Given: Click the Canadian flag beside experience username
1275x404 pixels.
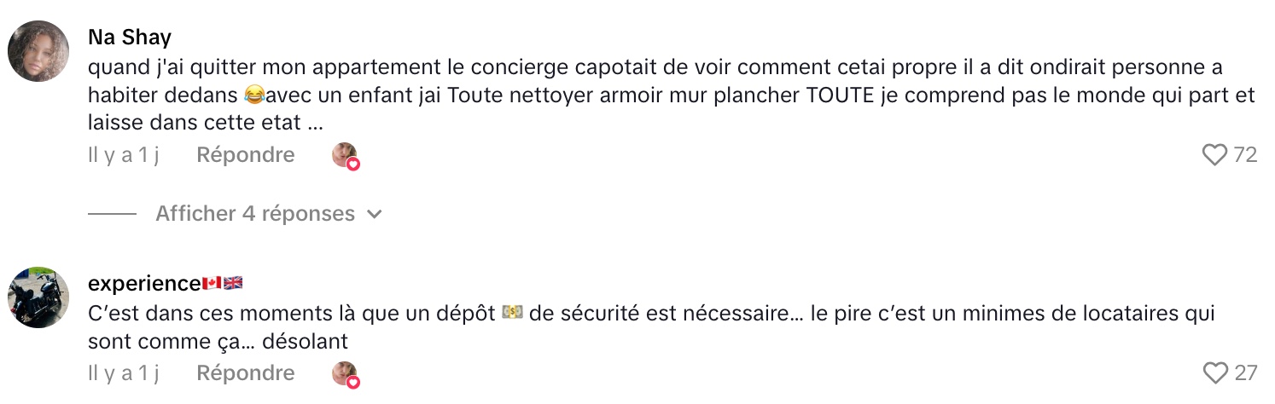Looking at the screenshot, I should (212, 284).
